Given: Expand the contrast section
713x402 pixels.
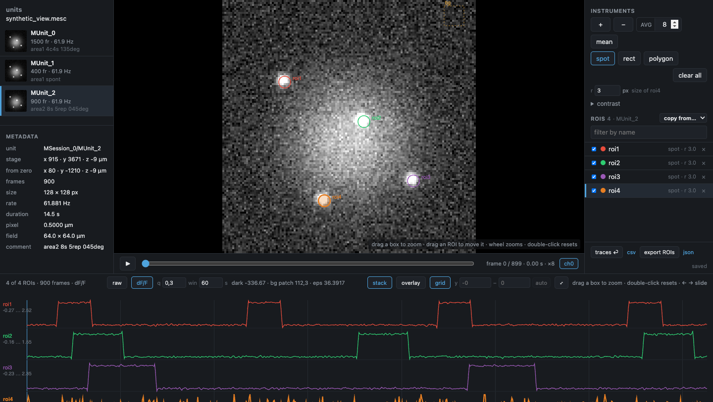Looking at the screenshot, I should point(606,104).
